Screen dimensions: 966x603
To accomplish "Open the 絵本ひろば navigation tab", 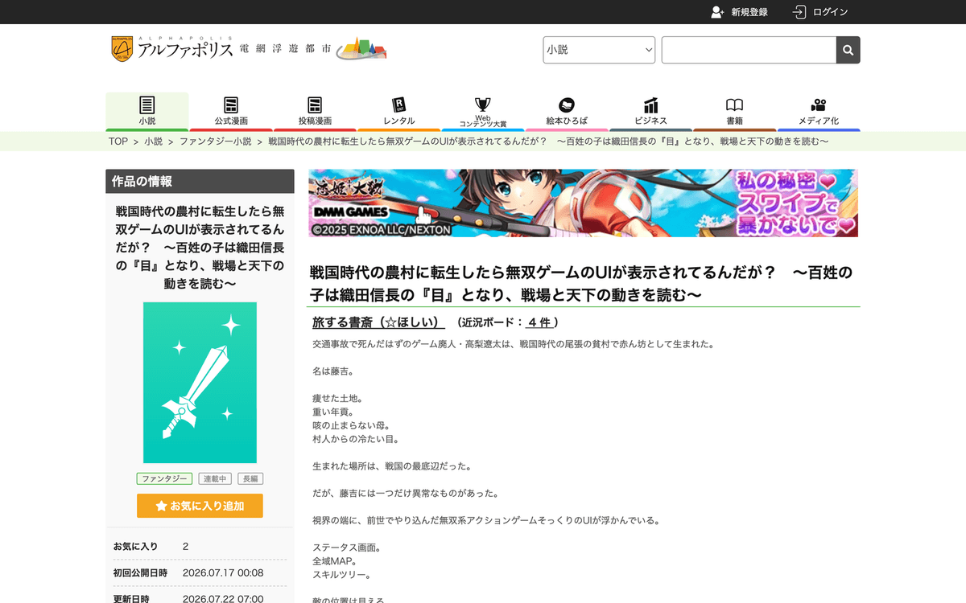I will point(567,111).
